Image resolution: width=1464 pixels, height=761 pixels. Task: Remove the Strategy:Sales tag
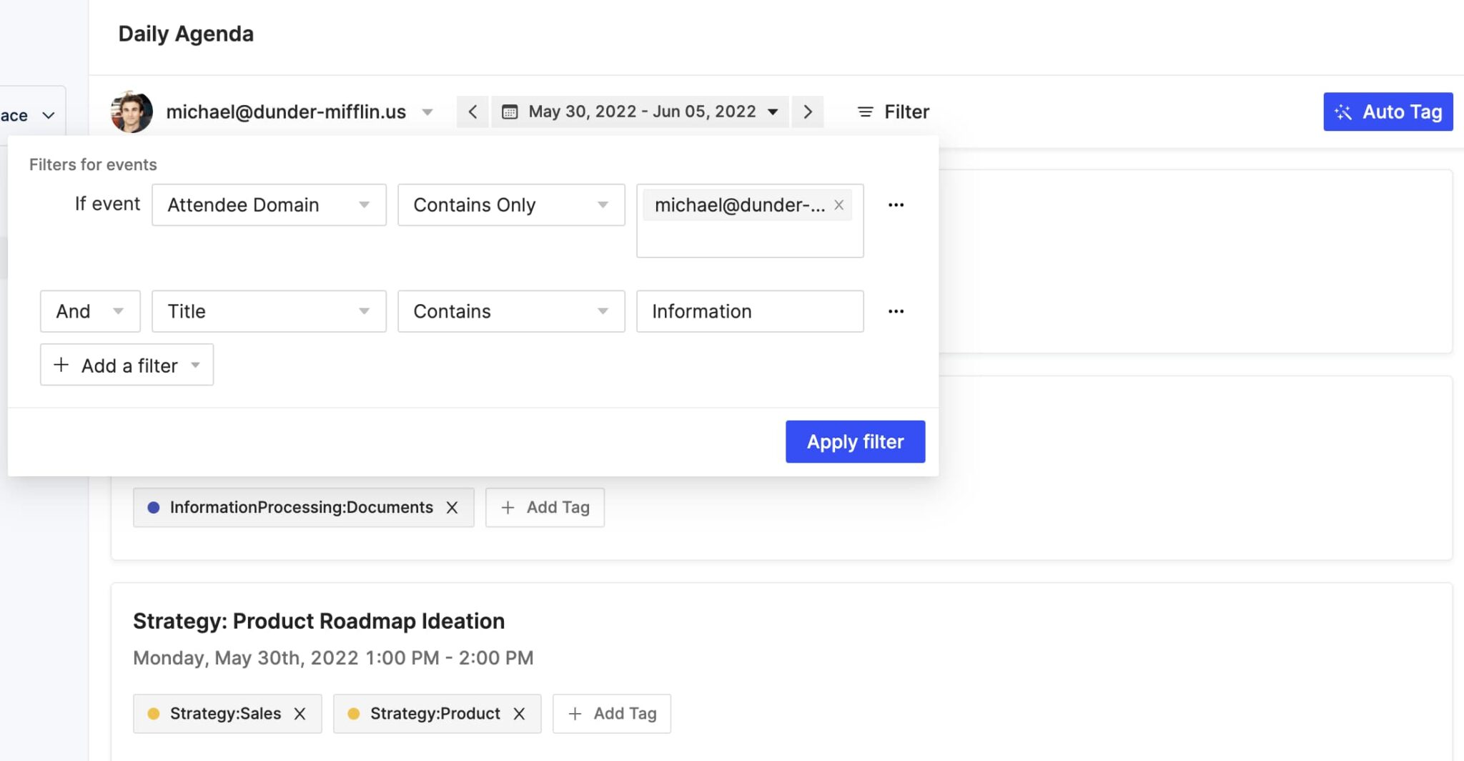click(300, 713)
